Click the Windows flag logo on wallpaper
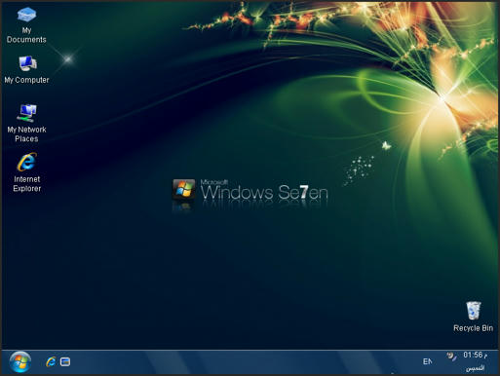Viewport: 500px width, 376px height. click(x=184, y=189)
